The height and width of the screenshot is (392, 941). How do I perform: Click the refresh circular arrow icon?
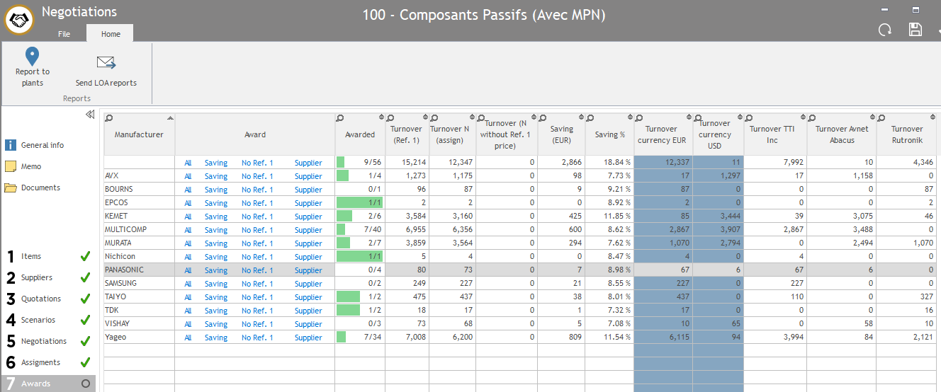pyautogui.click(x=885, y=30)
